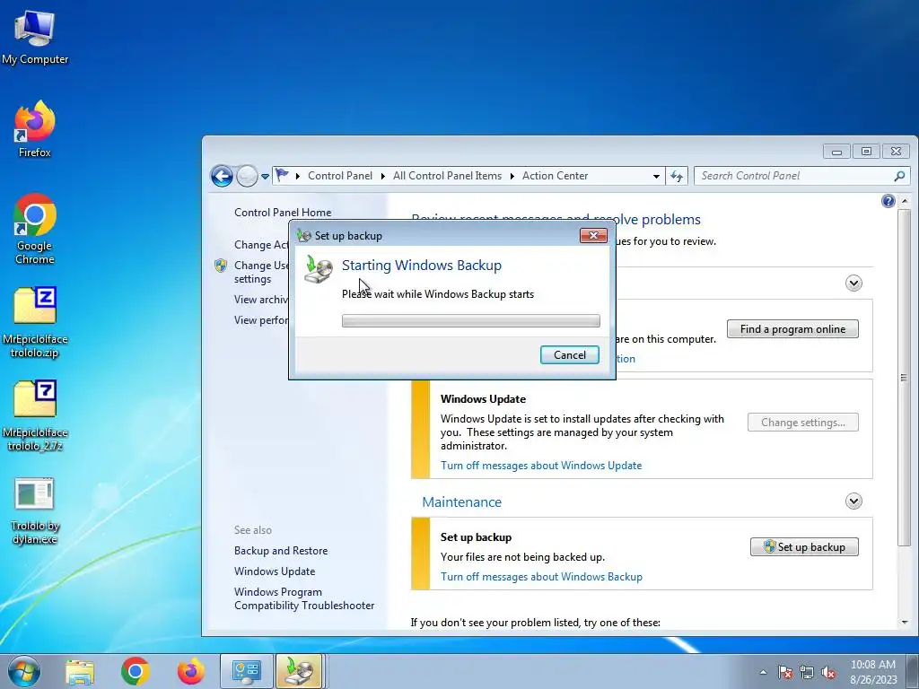The width and height of the screenshot is (919, 689).
Task: Select All Control Panel Items breadcrumb
Action: [x=447, y=176]
